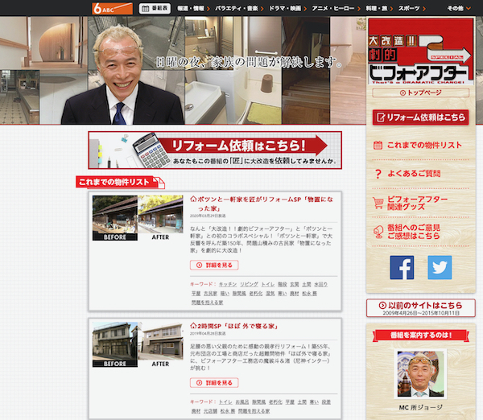
Task: Select リビング keyword tag
Action: point(249,284)
